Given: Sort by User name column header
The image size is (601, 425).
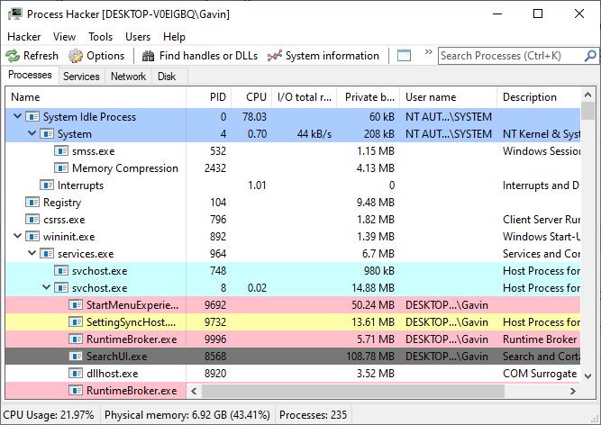Looking at the screenshot, I should click(449, 97).
